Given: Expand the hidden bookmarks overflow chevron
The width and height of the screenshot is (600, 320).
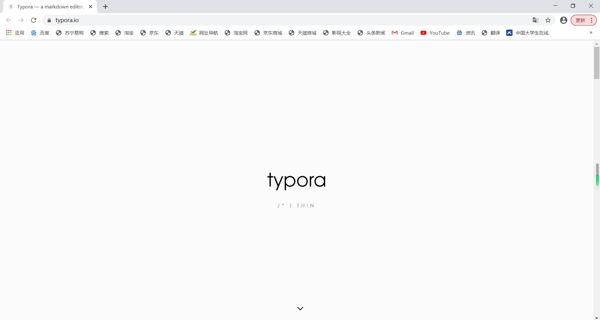Looking at the screenshot, I should tap(590, 33).
